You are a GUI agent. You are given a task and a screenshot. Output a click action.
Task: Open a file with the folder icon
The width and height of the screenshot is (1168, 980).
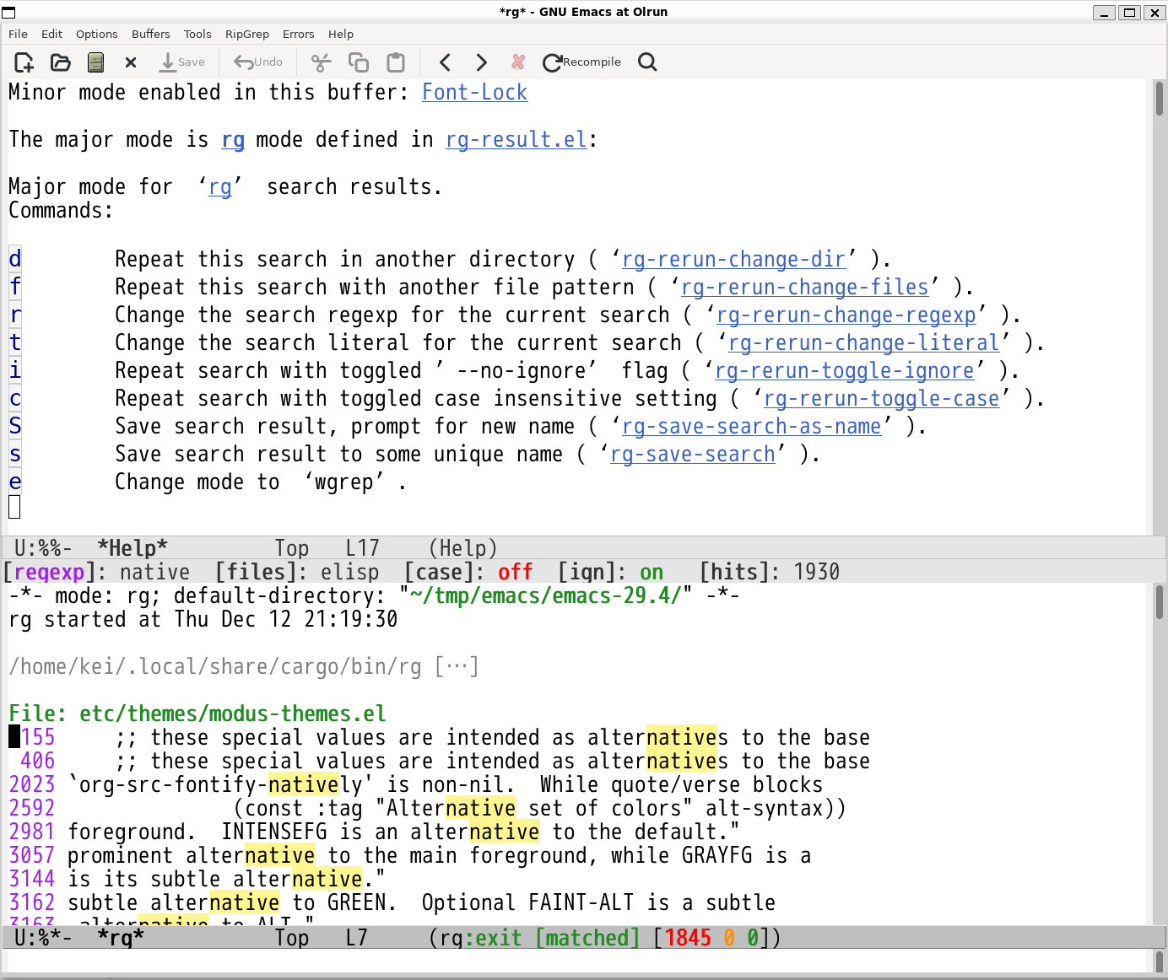(x=60, y=62)
